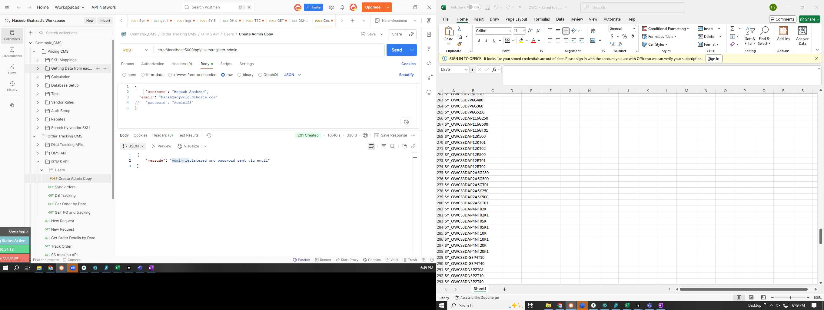Open request comments icon in right sidebar

point(429,48)
